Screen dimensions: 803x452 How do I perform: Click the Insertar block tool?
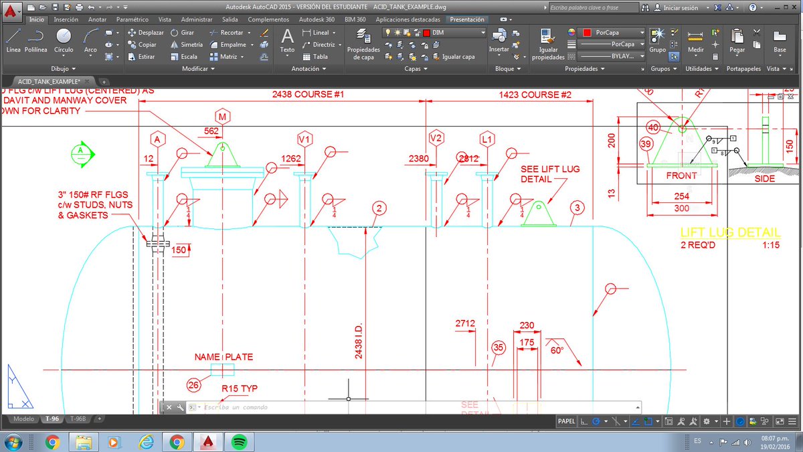[499, 42]
